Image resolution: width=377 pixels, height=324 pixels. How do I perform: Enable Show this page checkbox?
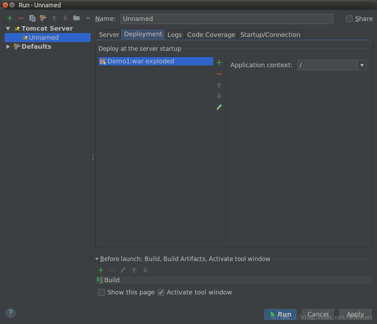101,292
